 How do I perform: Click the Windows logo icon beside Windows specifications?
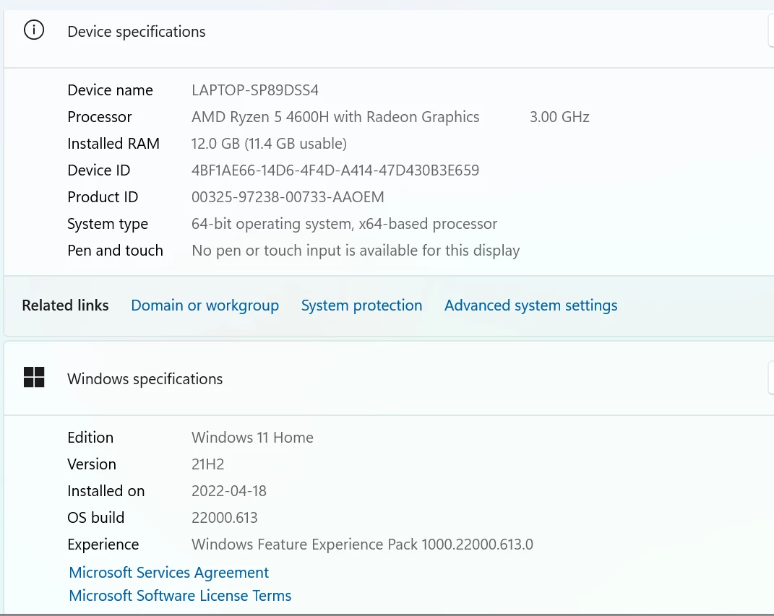point(34,377)
